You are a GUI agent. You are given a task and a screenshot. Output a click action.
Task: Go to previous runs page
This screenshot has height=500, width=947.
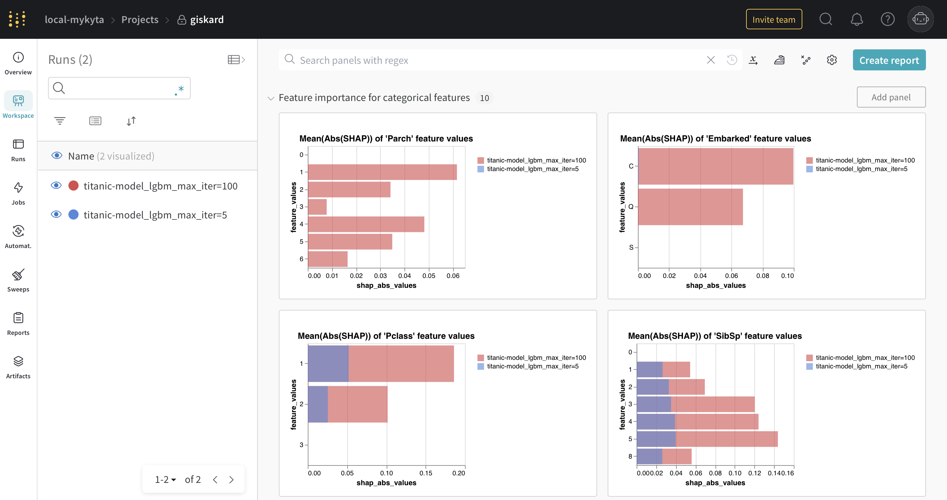[215, 479]
